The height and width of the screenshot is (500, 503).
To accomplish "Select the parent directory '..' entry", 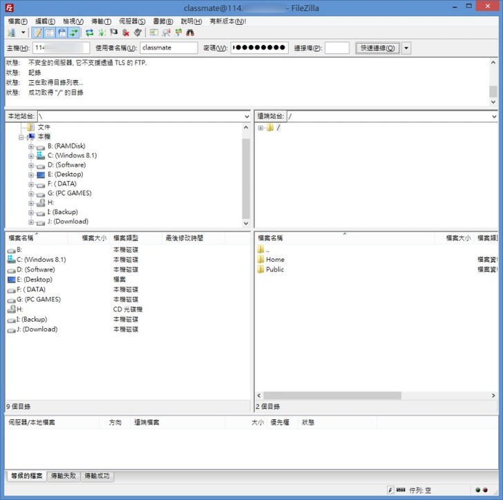I will [267, 249].
